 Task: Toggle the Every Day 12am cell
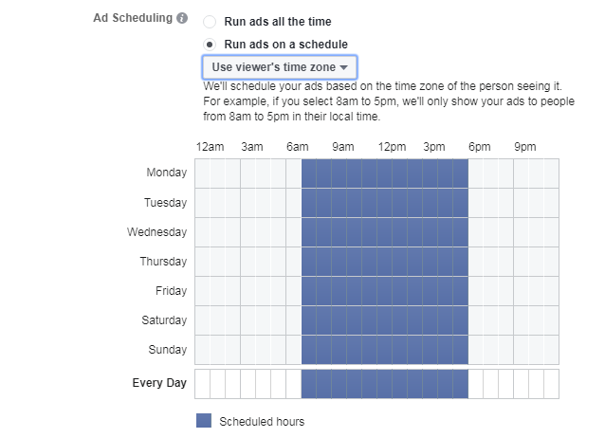[x=202, y=383]
